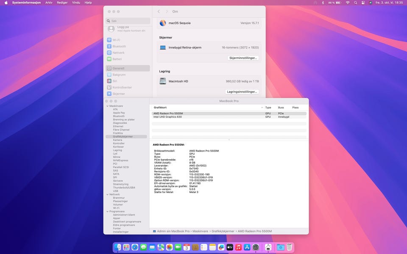Collapse the Programvare disclosure triangle
The width and height of the screenshot is (407, 254).
(x=107, y=211)
